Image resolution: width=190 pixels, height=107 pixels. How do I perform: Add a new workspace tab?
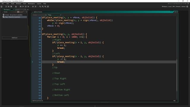click(x=28, y=9)
